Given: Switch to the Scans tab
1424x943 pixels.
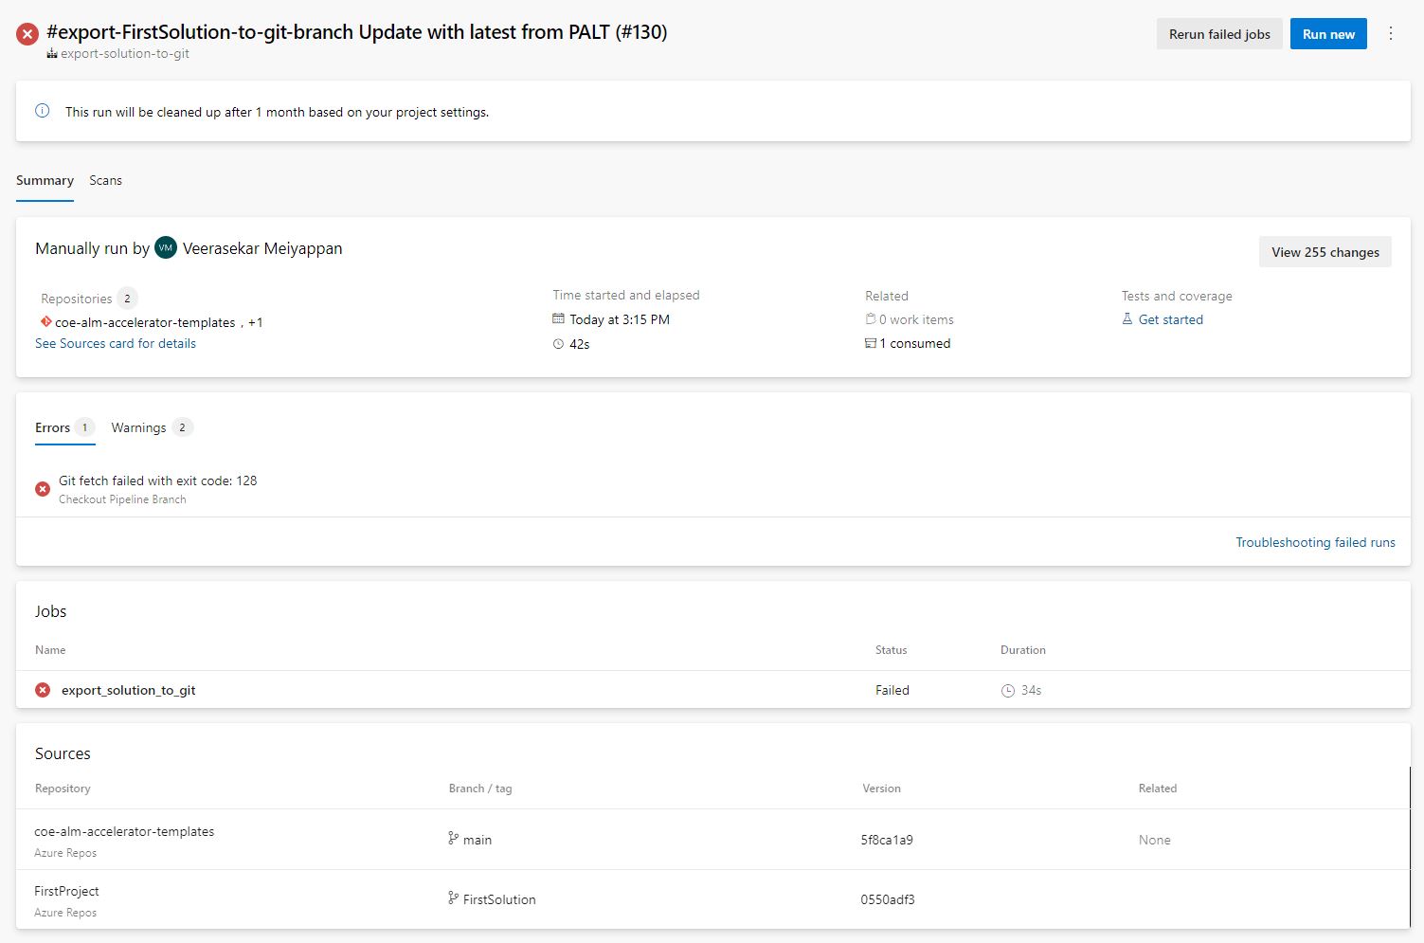Looking at the screenshot, I should [105, 180].
